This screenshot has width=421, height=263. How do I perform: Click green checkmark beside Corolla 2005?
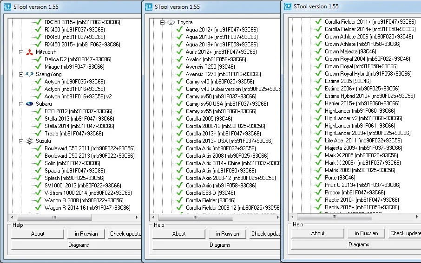[x=180, y=118]
